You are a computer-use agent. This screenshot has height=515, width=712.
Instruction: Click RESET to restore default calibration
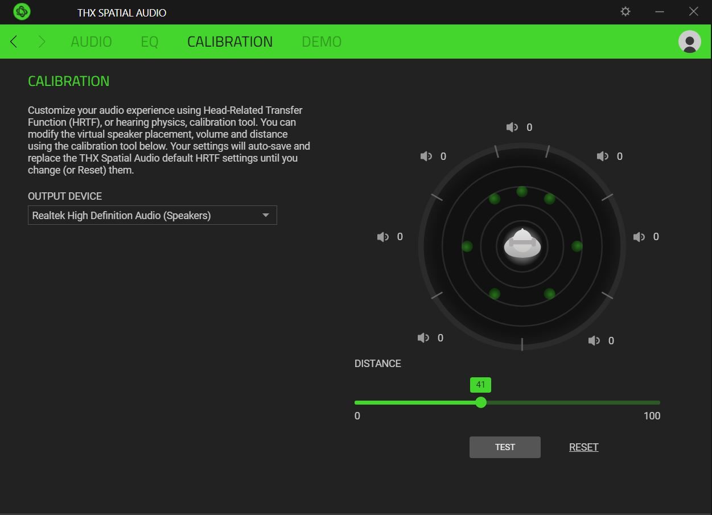pos(583,447)
